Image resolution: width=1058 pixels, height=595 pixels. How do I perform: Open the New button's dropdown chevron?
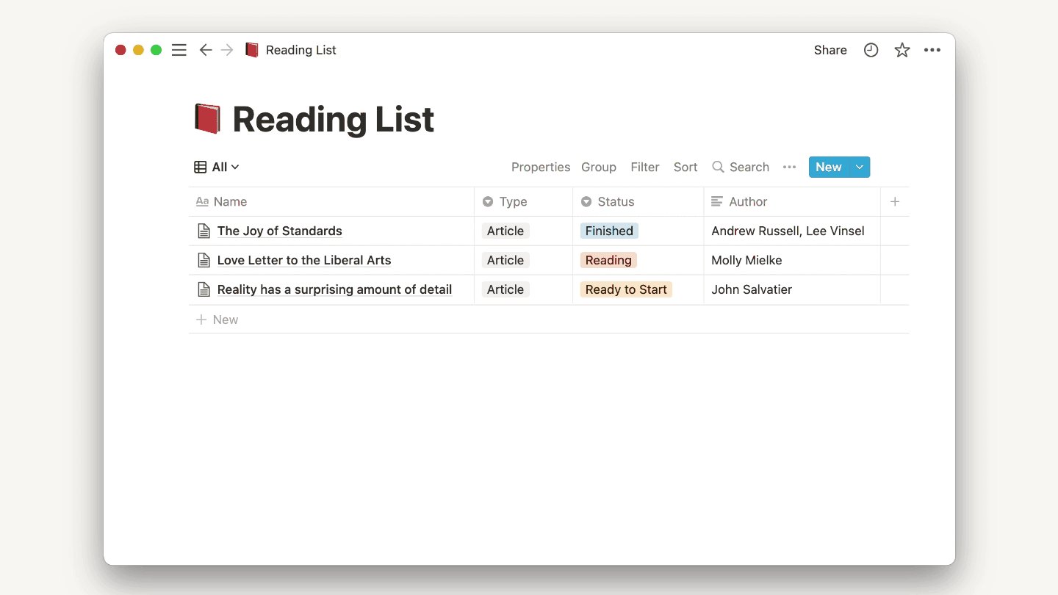coord(859,167)
